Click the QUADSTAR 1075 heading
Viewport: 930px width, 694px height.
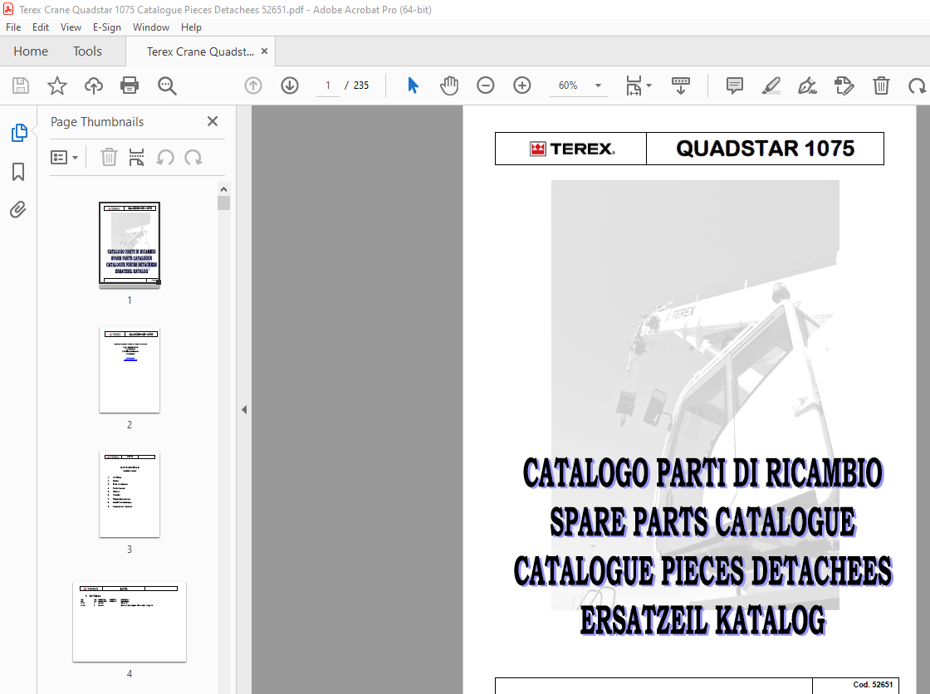[765, 149]
